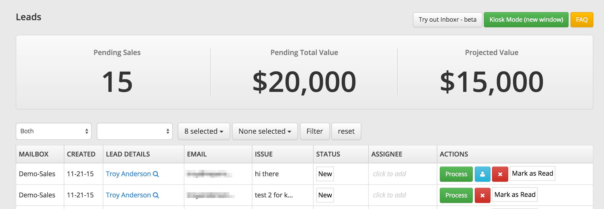
Task: Click the assign-user icon in first row
Action: click(482, 174)
